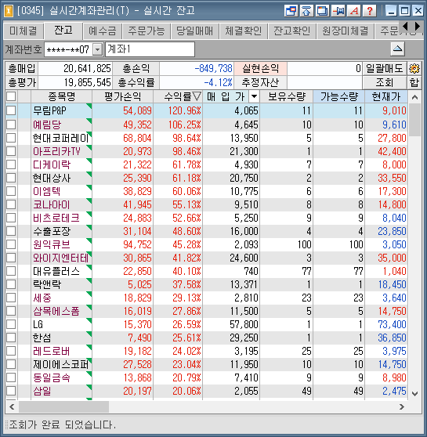Select the 대유플러스 stock name

point(56,271)
